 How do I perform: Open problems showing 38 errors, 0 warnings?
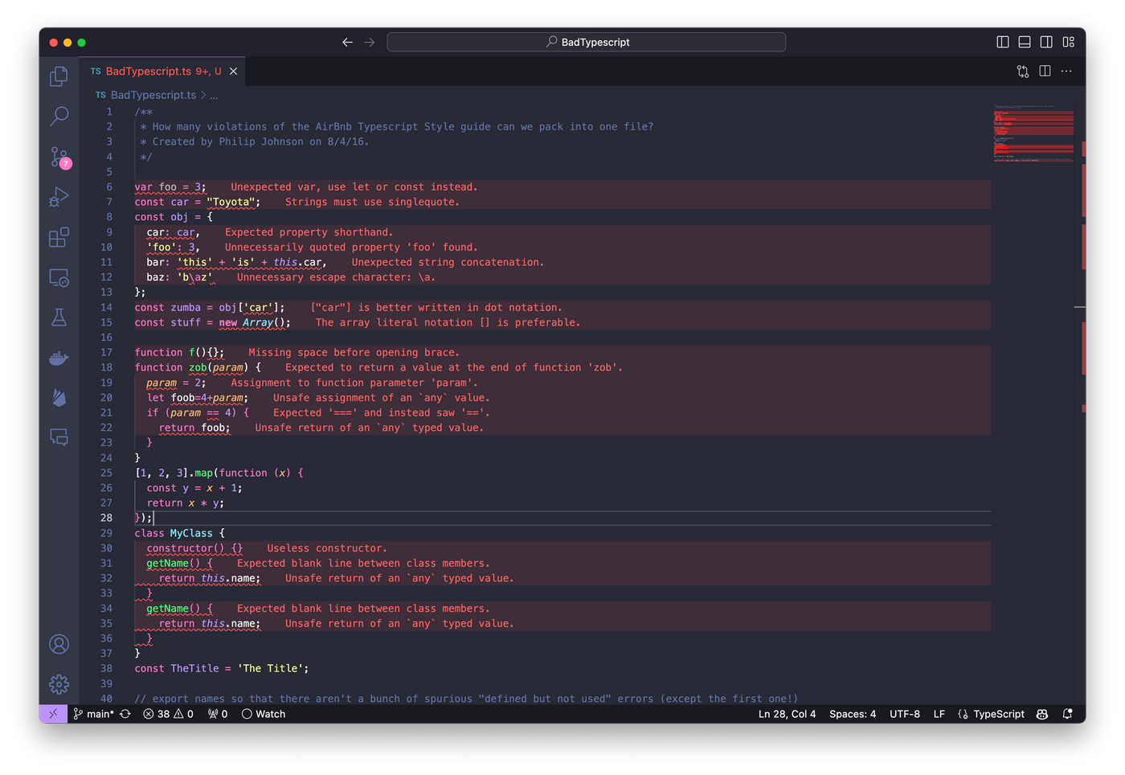(168, 714)
